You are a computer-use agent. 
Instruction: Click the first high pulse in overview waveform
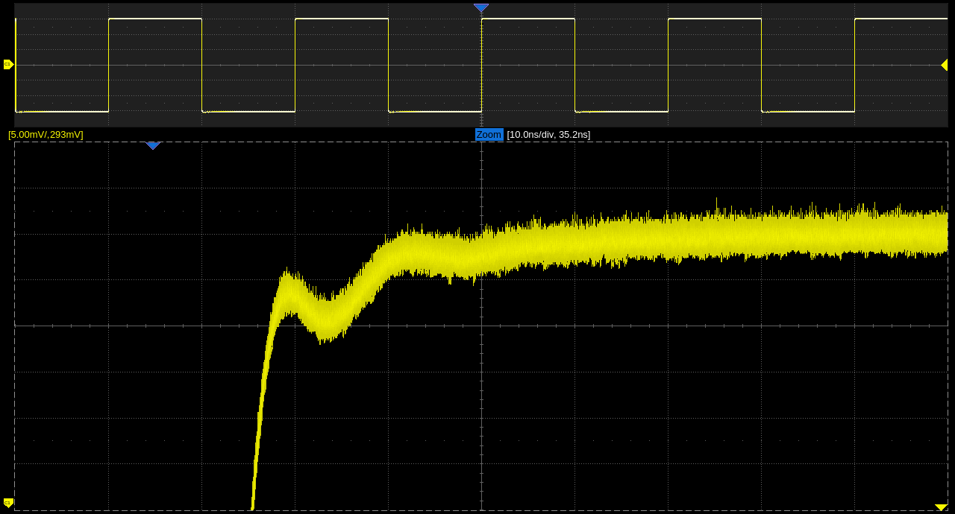coord(155,19)
